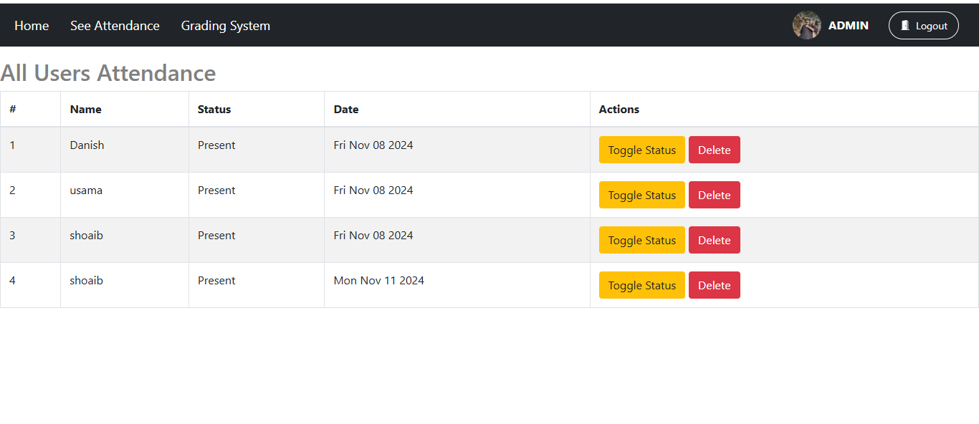Image resolution: width=979 pixels, height=424 pixels.
Task: Open the Grading System nav link
Action: click(x=225, y=26)
